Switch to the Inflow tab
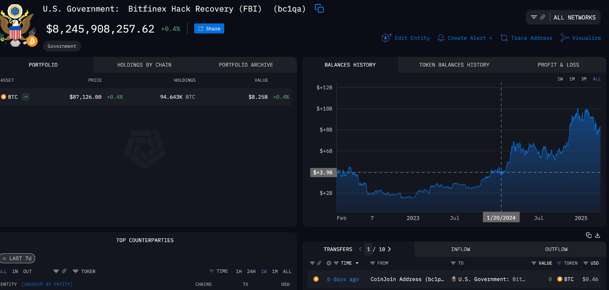The width and height of the screenshot is (609, 290). click(461, 249)
